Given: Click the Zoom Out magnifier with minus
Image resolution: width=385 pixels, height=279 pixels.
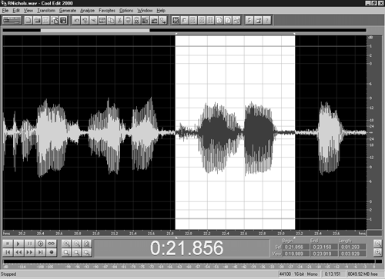Looking at the screenshot, I should tap(77, 244).
